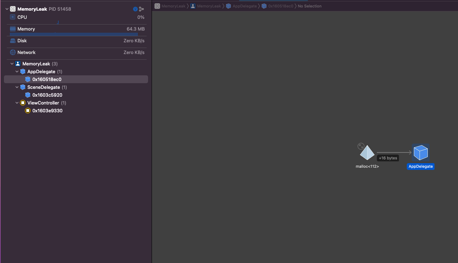Click the graph view icon beside PID

(x=141, y=9)
